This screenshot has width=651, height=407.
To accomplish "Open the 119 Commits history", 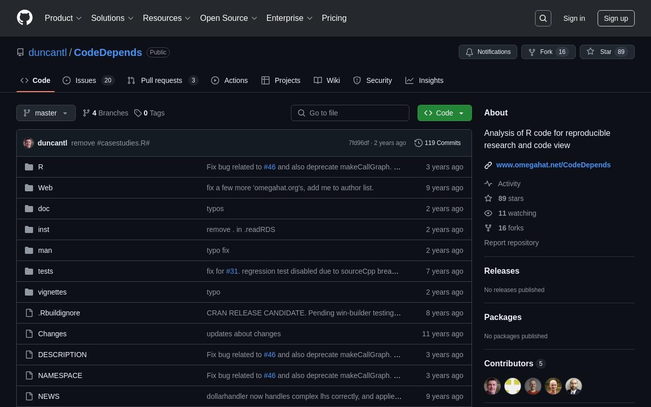I will (438, 143).
